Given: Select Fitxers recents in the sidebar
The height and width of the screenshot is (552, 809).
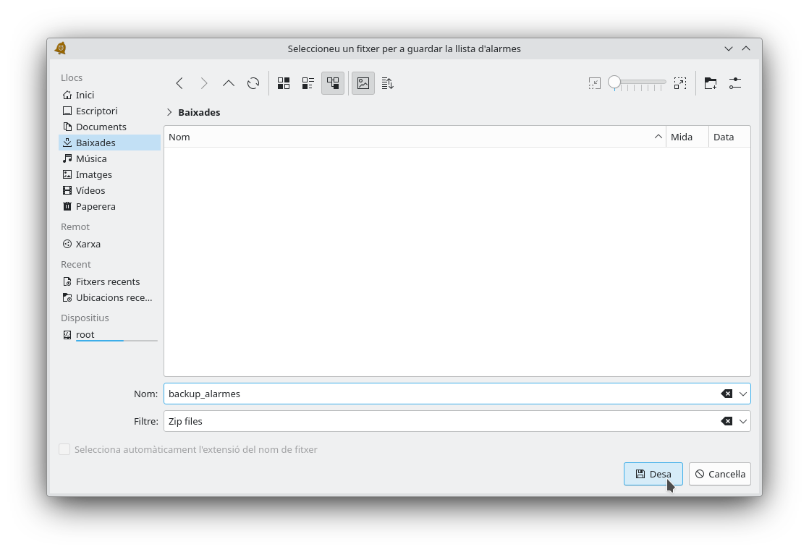Looking at the screenshot, I should click(107, 281).
